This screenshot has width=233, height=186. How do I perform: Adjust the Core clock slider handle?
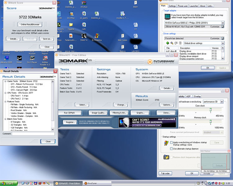point(210,110)
